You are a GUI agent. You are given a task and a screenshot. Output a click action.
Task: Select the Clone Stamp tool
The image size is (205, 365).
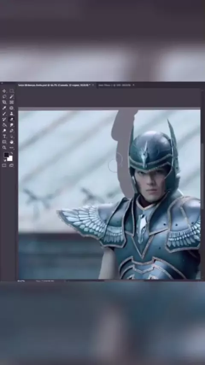[x=12, y=114]
